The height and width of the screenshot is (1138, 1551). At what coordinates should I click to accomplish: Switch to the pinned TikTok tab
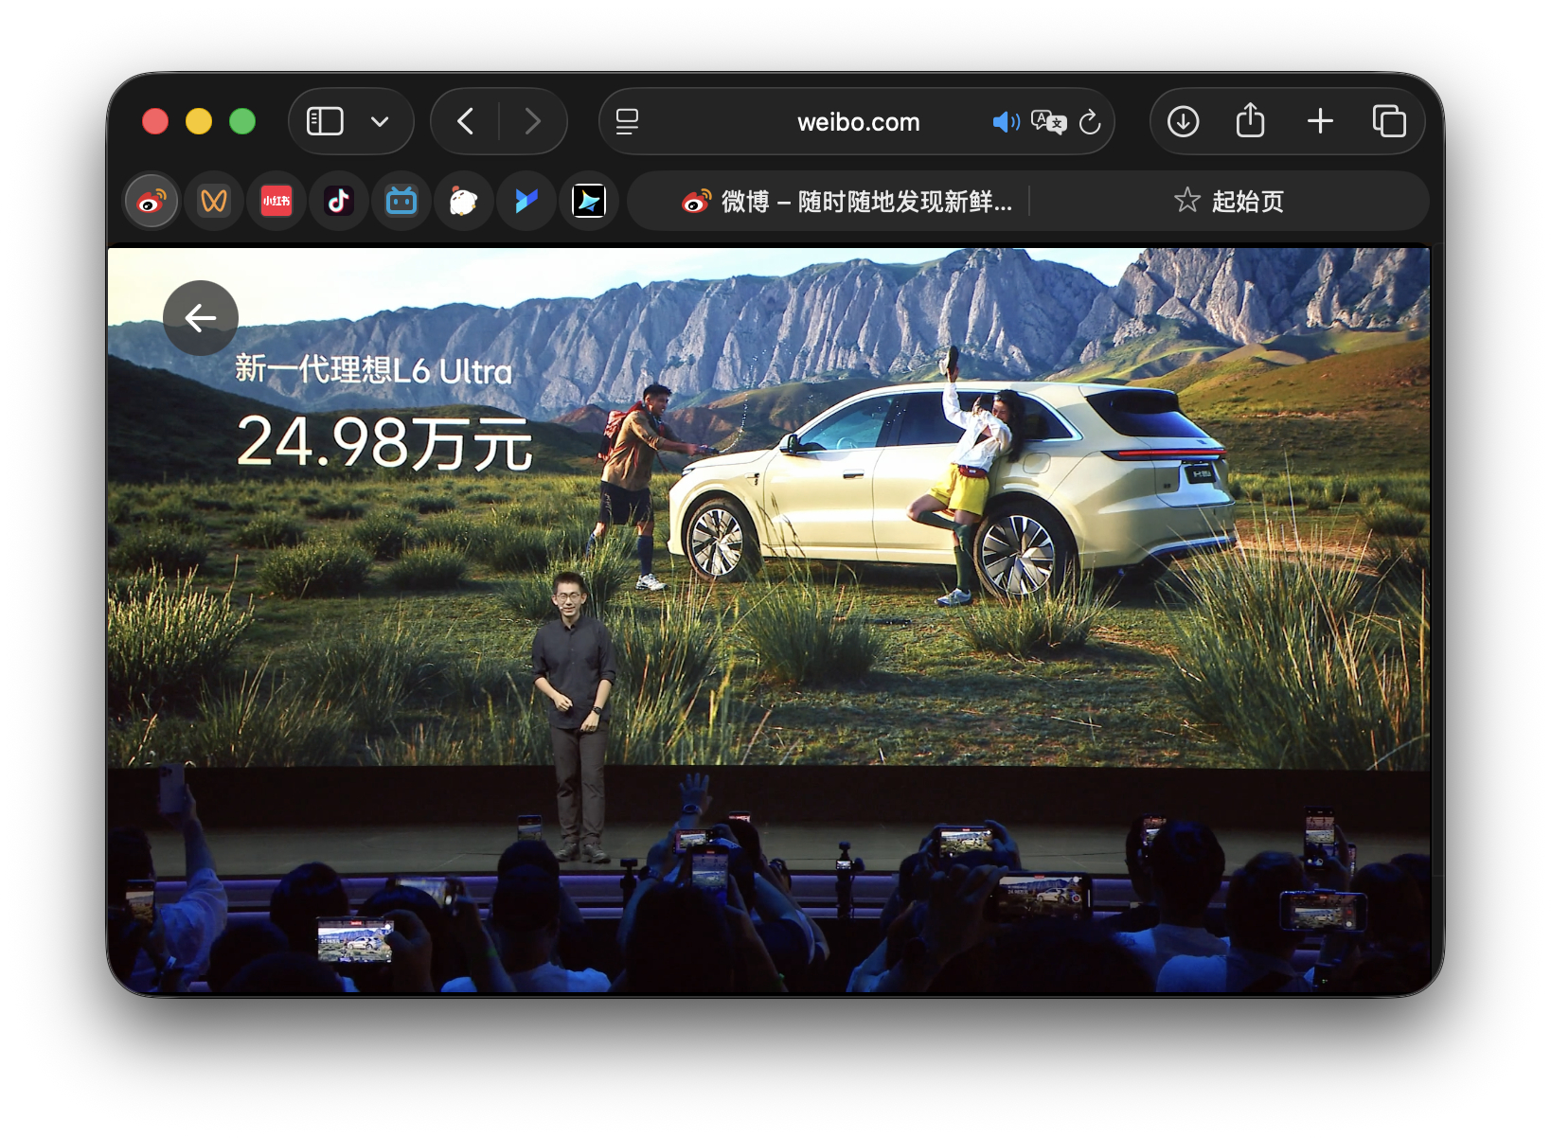pos(339,201)
